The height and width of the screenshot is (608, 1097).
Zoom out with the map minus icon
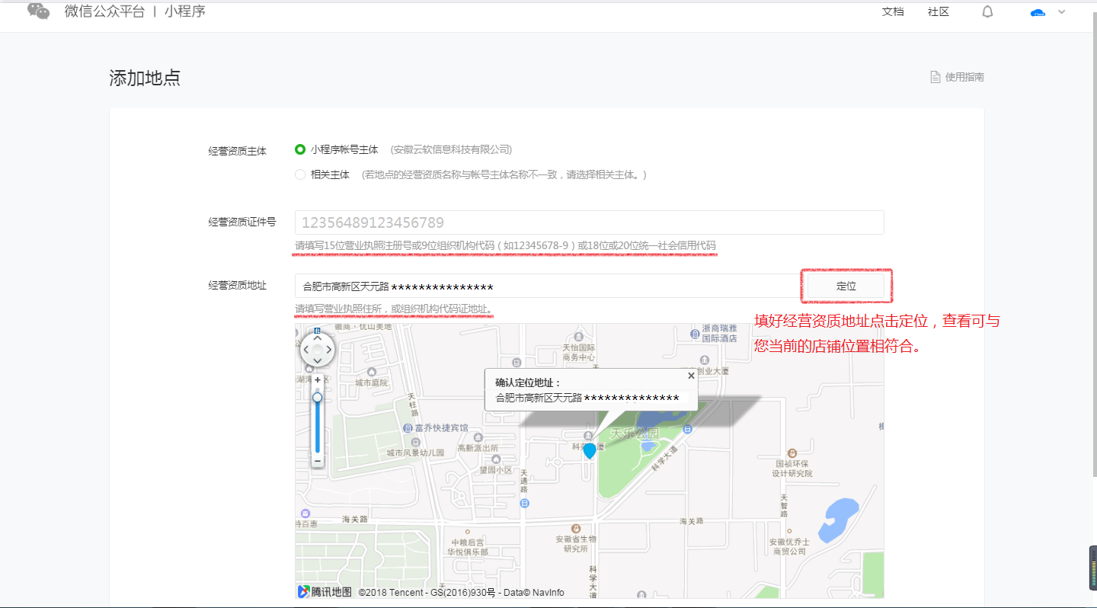point(318,460)
